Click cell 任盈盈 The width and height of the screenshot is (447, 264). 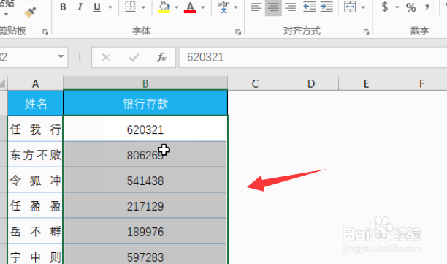(35, 205)
